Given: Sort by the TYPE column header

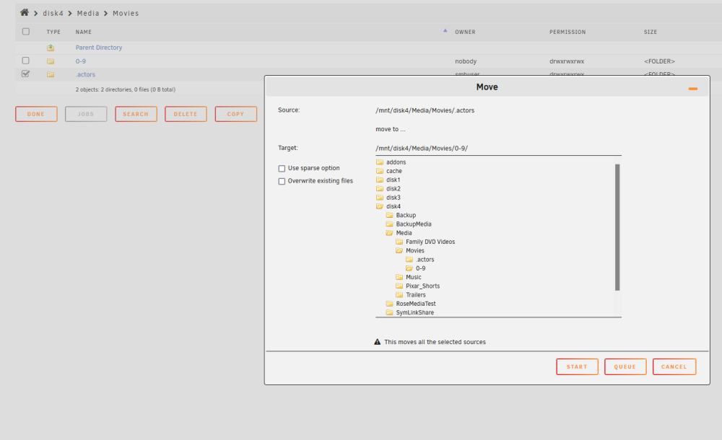Looking at the screenshot, I should click(x=53, y=32).
